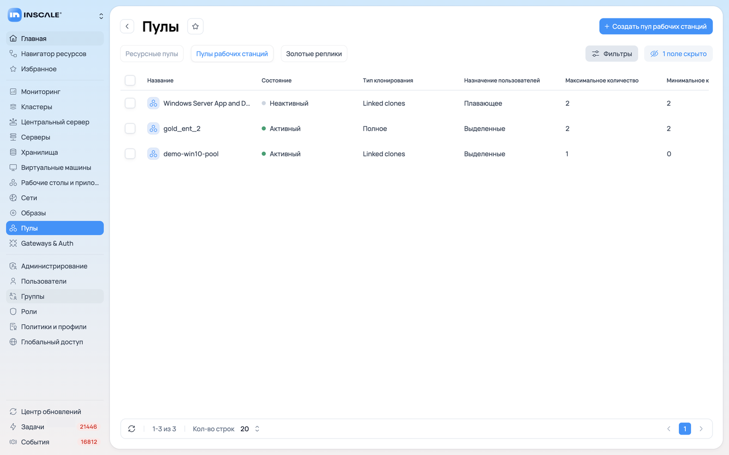
Task: Switch to Пулы рабочих станций tab
Action: point(232,53)
